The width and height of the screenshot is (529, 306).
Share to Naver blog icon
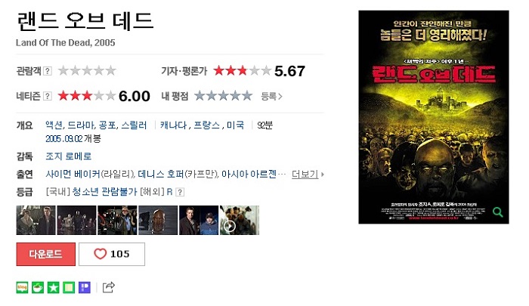click(22, 287)
